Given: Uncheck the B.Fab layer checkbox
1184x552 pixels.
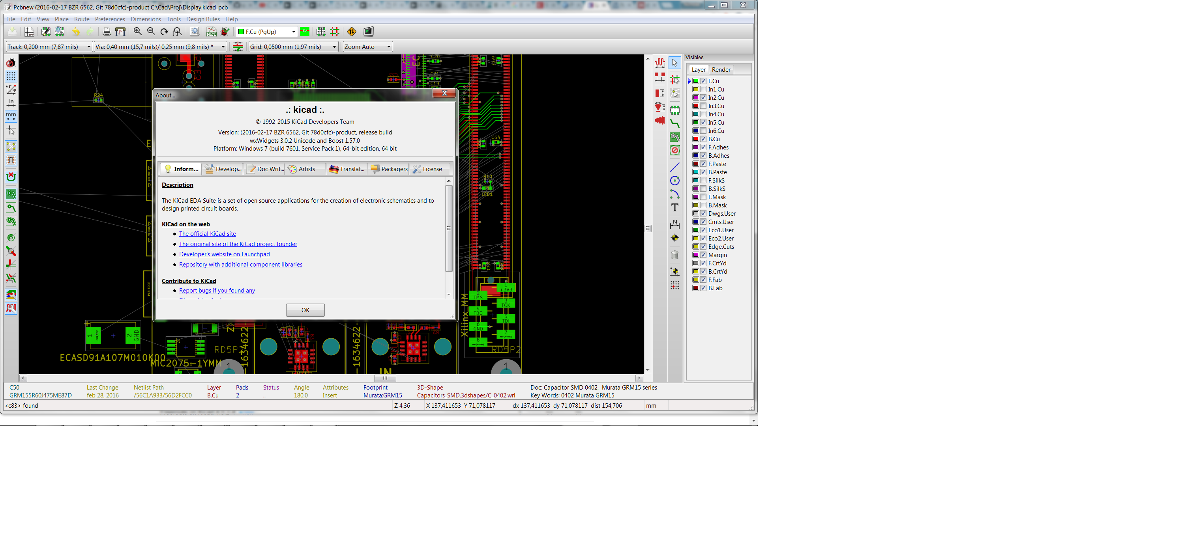Looking at the screenshot, I should 703,288.
